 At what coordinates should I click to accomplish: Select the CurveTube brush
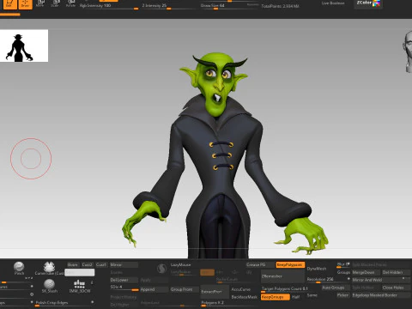pos(49,269)
